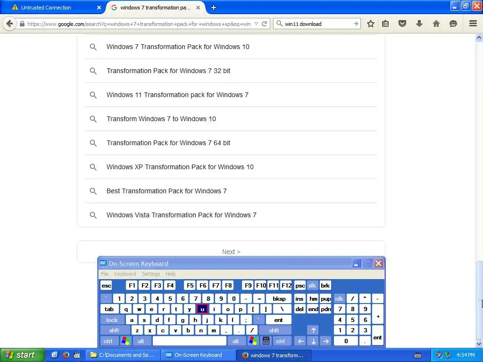Click the up arrow key
The width and height of the screenshot is (483, 362).
(x=313, y=330)
